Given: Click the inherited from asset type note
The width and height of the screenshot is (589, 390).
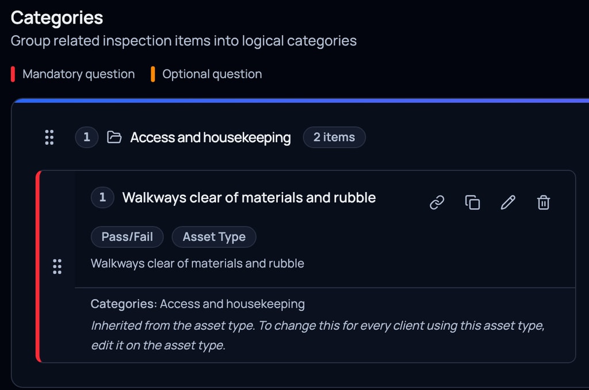Looking at the screenshot, I should 318,335.
